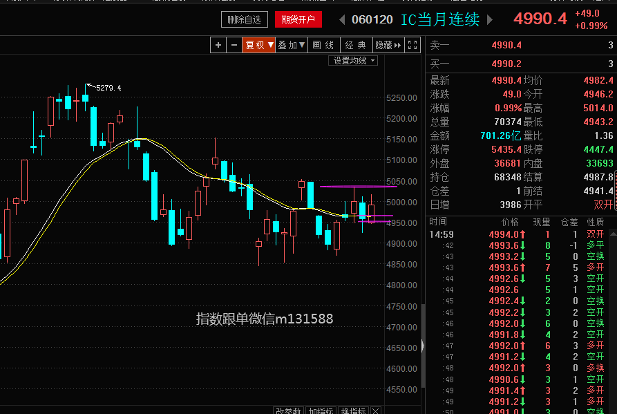Viewport: 617px width, 414px height.
Task: Open the 叠加 overlay dropdown
Action: point(291,45)
